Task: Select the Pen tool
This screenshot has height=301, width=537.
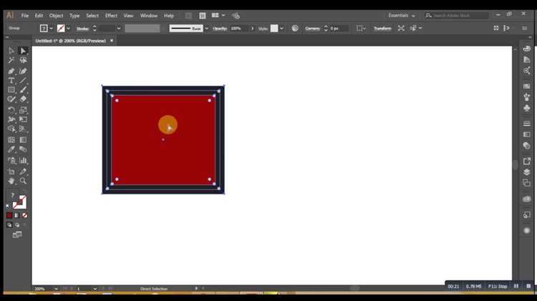Action: [11, 71]
